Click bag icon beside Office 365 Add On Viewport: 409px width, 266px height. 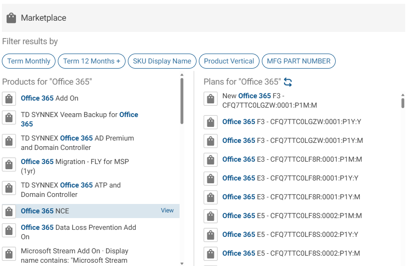click(9, 99)
